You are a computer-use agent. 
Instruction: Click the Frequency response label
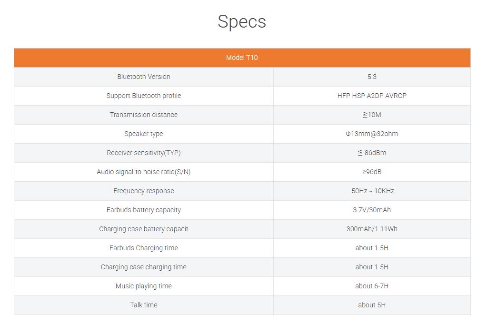(x=144, y=191)
